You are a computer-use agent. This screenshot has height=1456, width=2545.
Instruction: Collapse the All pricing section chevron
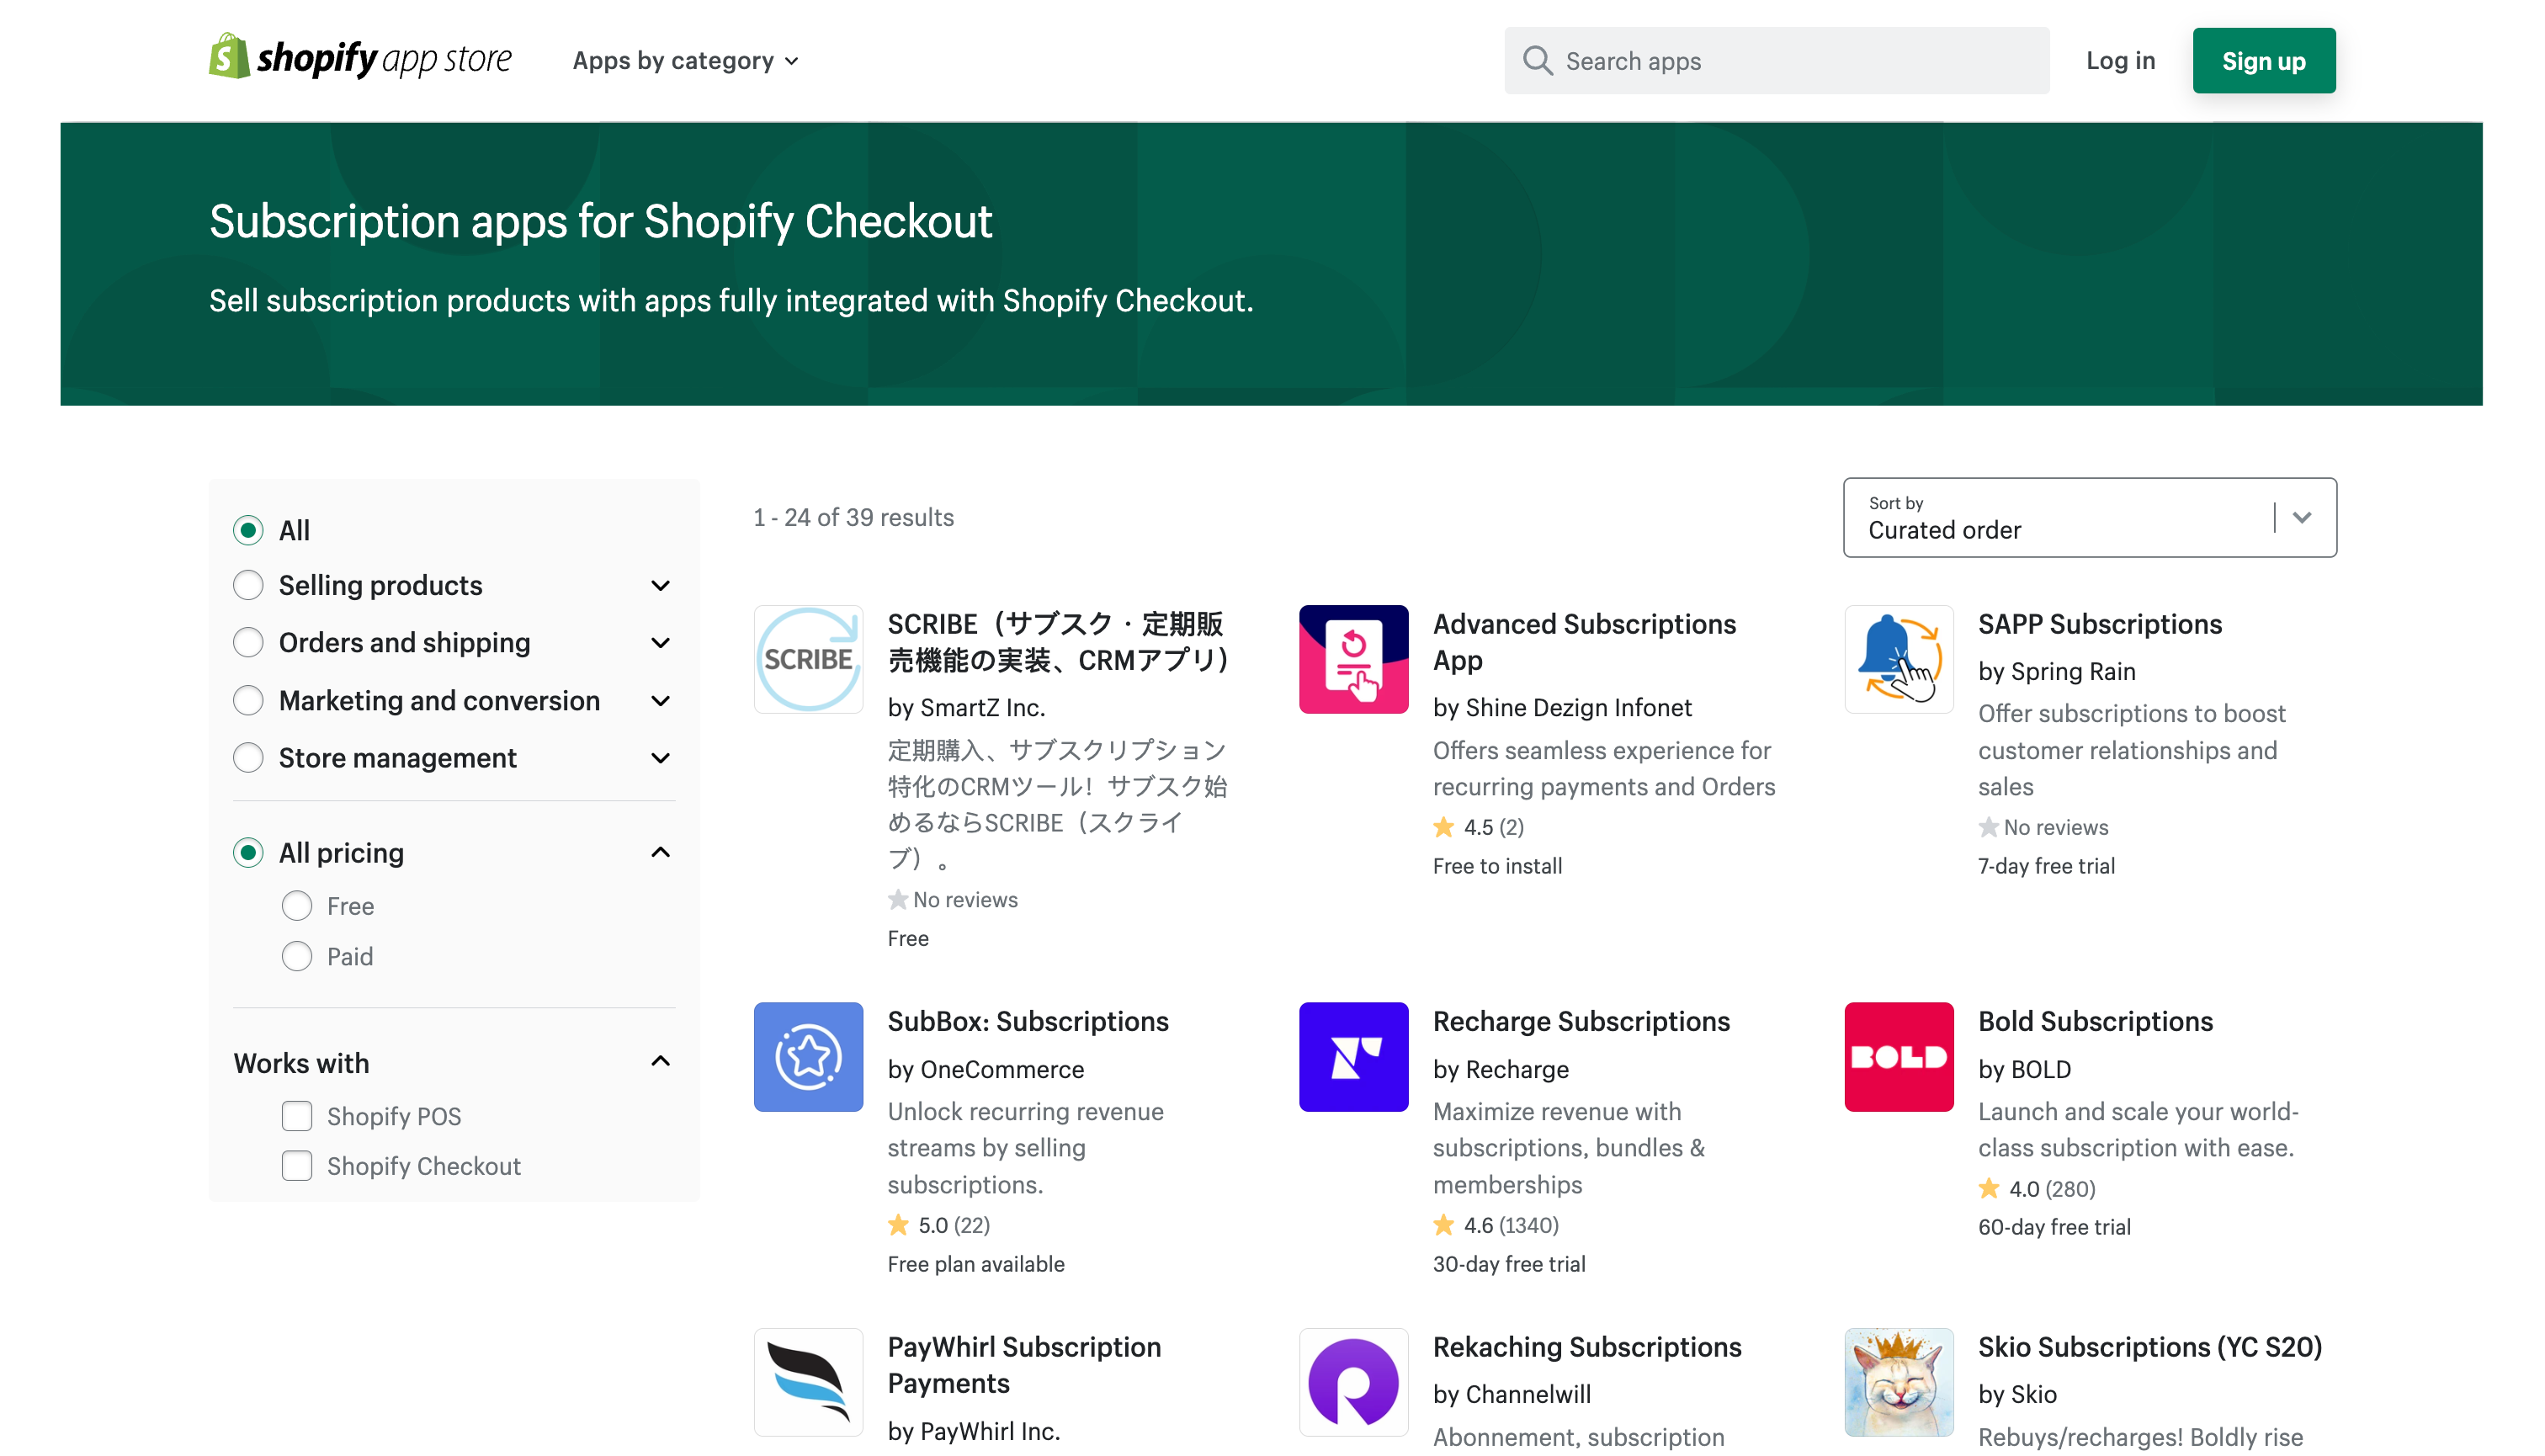tap(661, 852)
